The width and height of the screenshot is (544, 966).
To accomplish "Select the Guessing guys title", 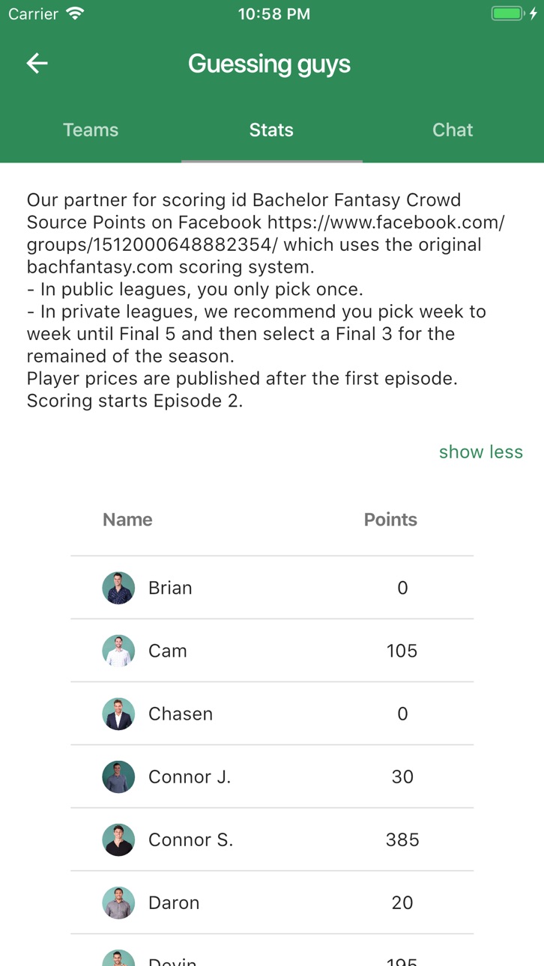I will (270, 64).
